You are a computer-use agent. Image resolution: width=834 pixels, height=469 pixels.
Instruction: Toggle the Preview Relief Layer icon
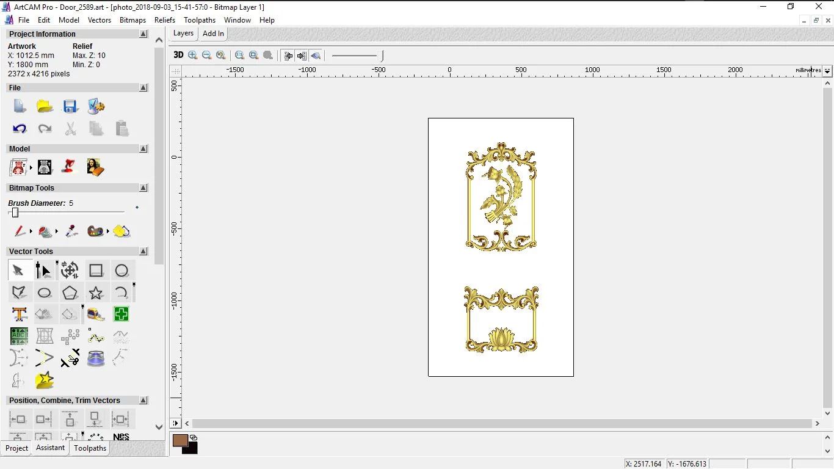click(x=316, y=56)
